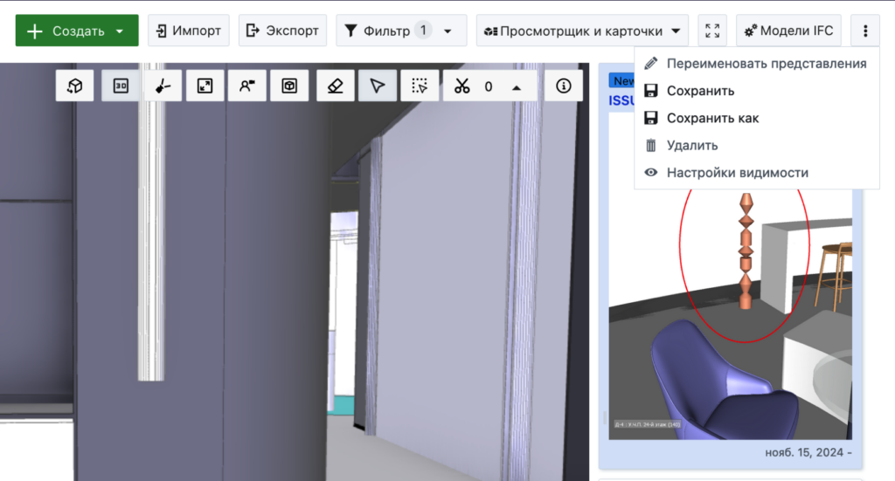
Task: Click the Модели IFC button
Action: pyautogui.click(x=788, y=31)
